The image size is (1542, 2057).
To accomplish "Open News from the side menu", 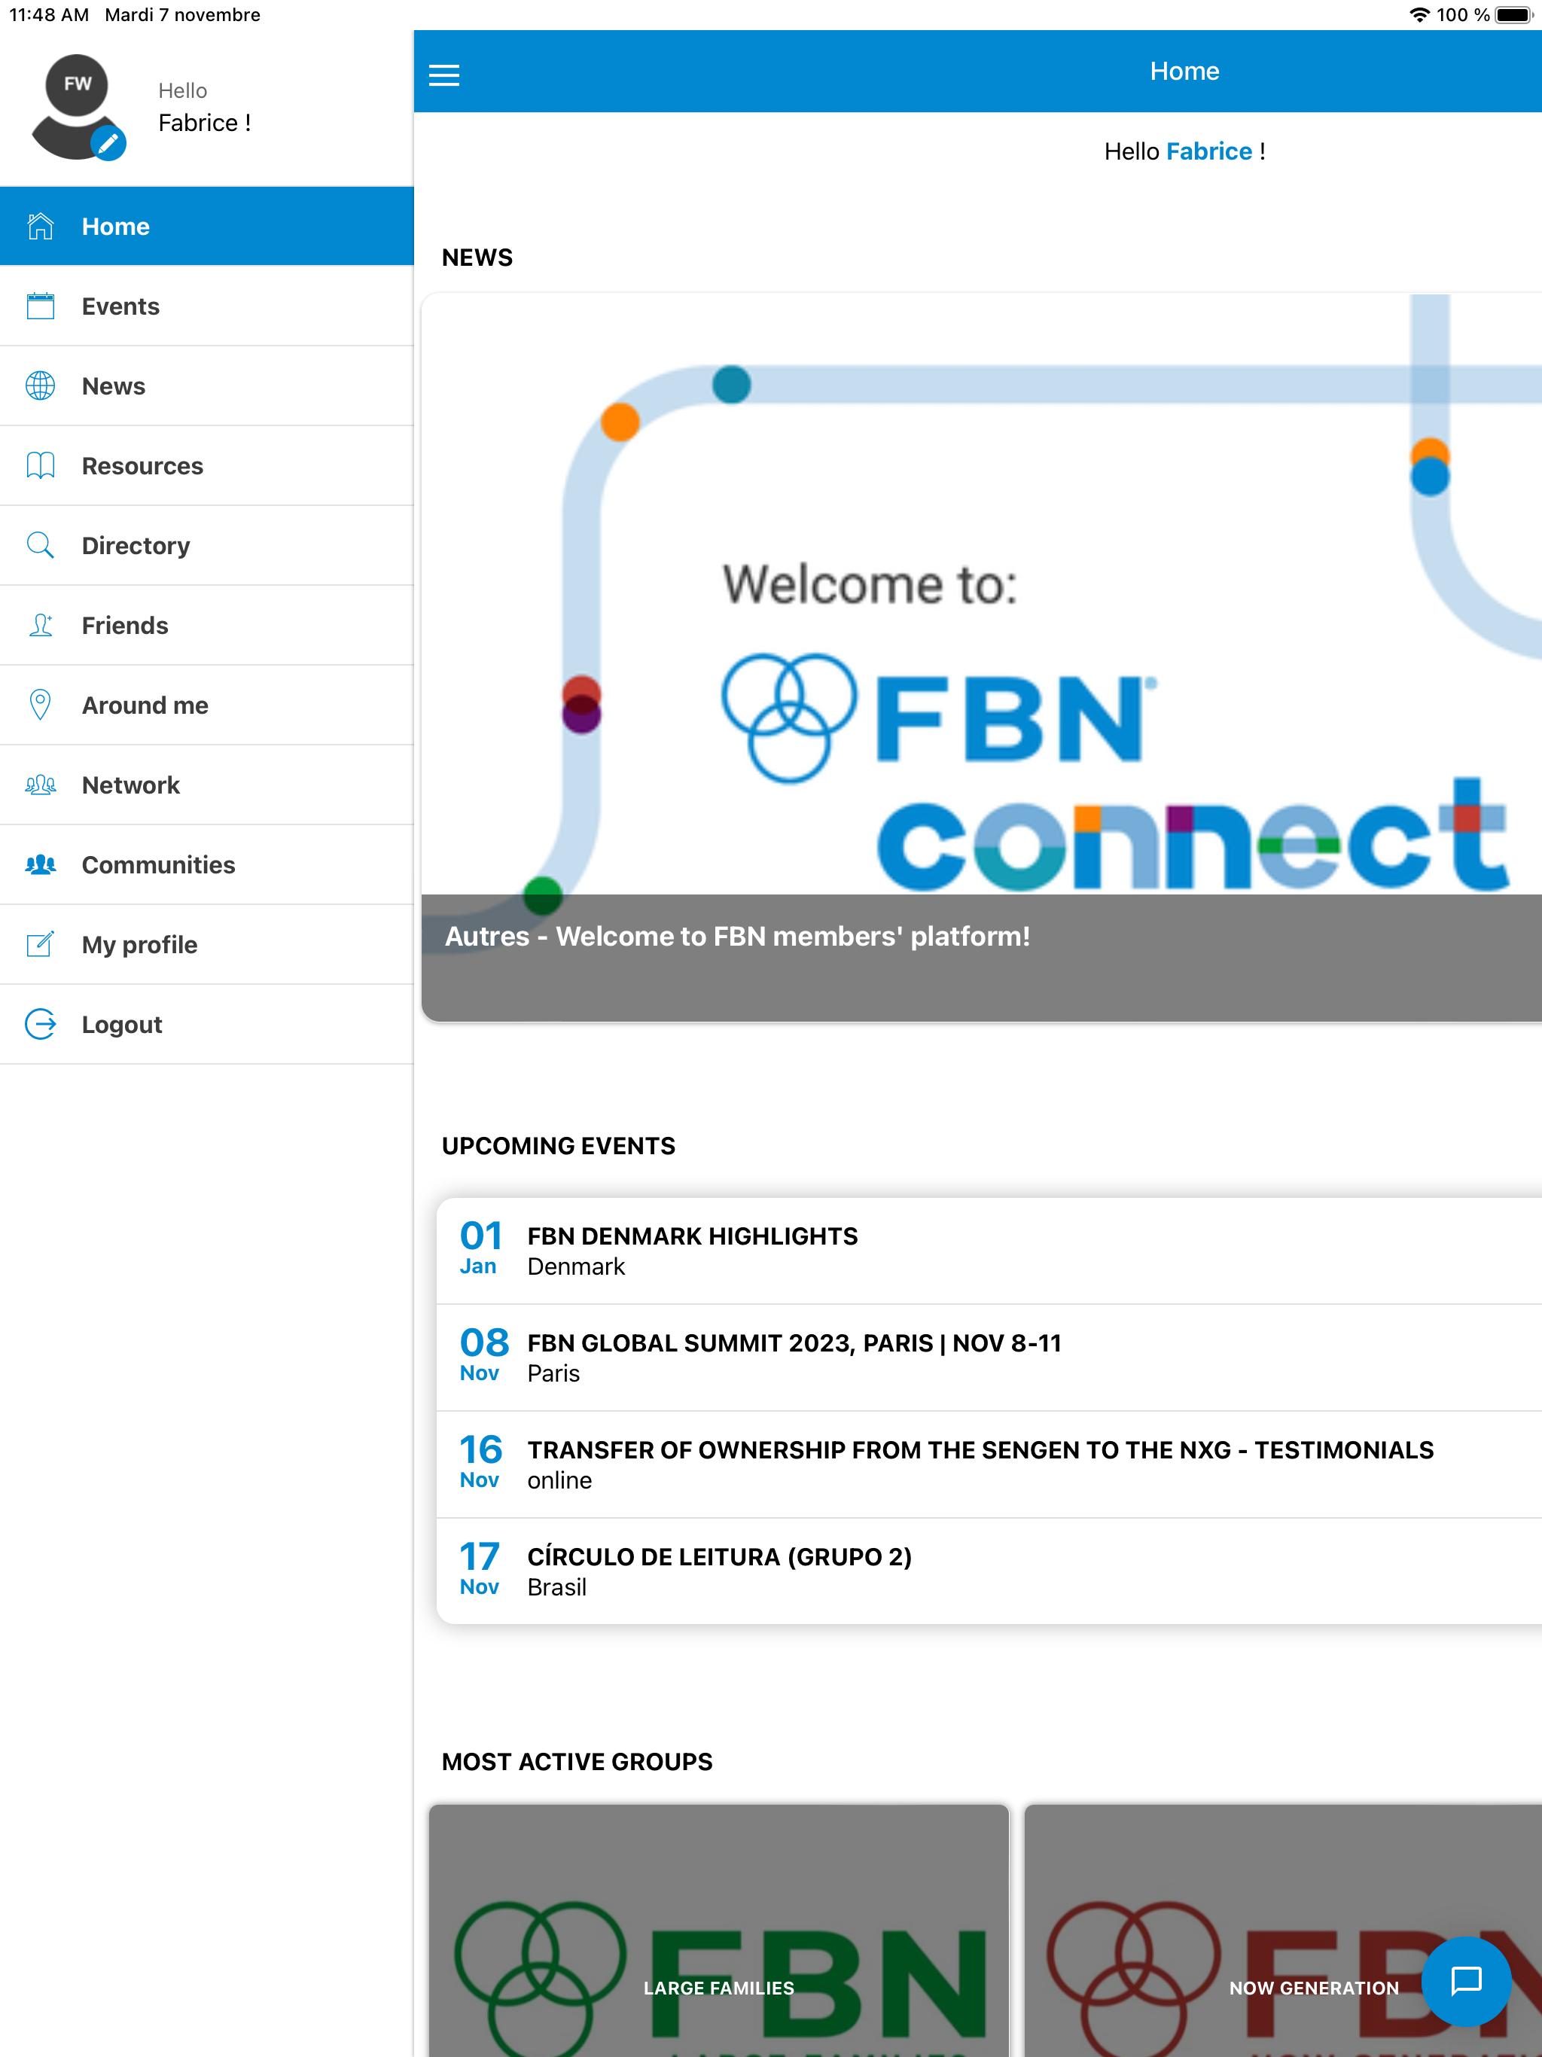I will (206, 386).
